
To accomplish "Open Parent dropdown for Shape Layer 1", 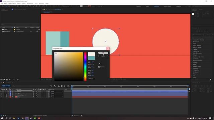I will [57, 95].
